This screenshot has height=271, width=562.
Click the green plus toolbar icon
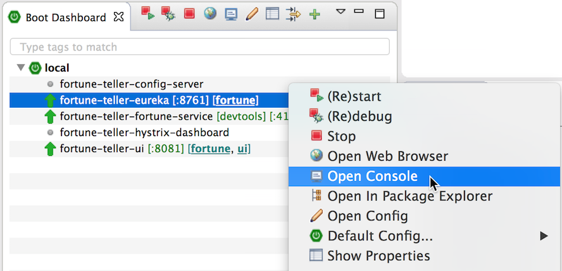[x=315, y=15]
